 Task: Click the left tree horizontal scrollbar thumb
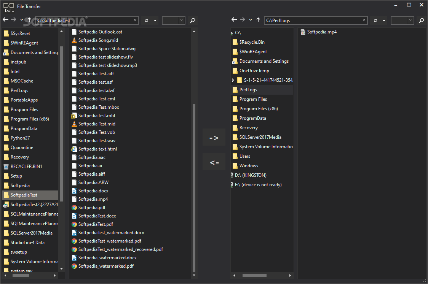point(21,276)
